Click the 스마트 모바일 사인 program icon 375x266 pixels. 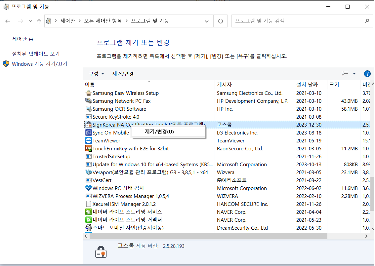coord(88,228)
